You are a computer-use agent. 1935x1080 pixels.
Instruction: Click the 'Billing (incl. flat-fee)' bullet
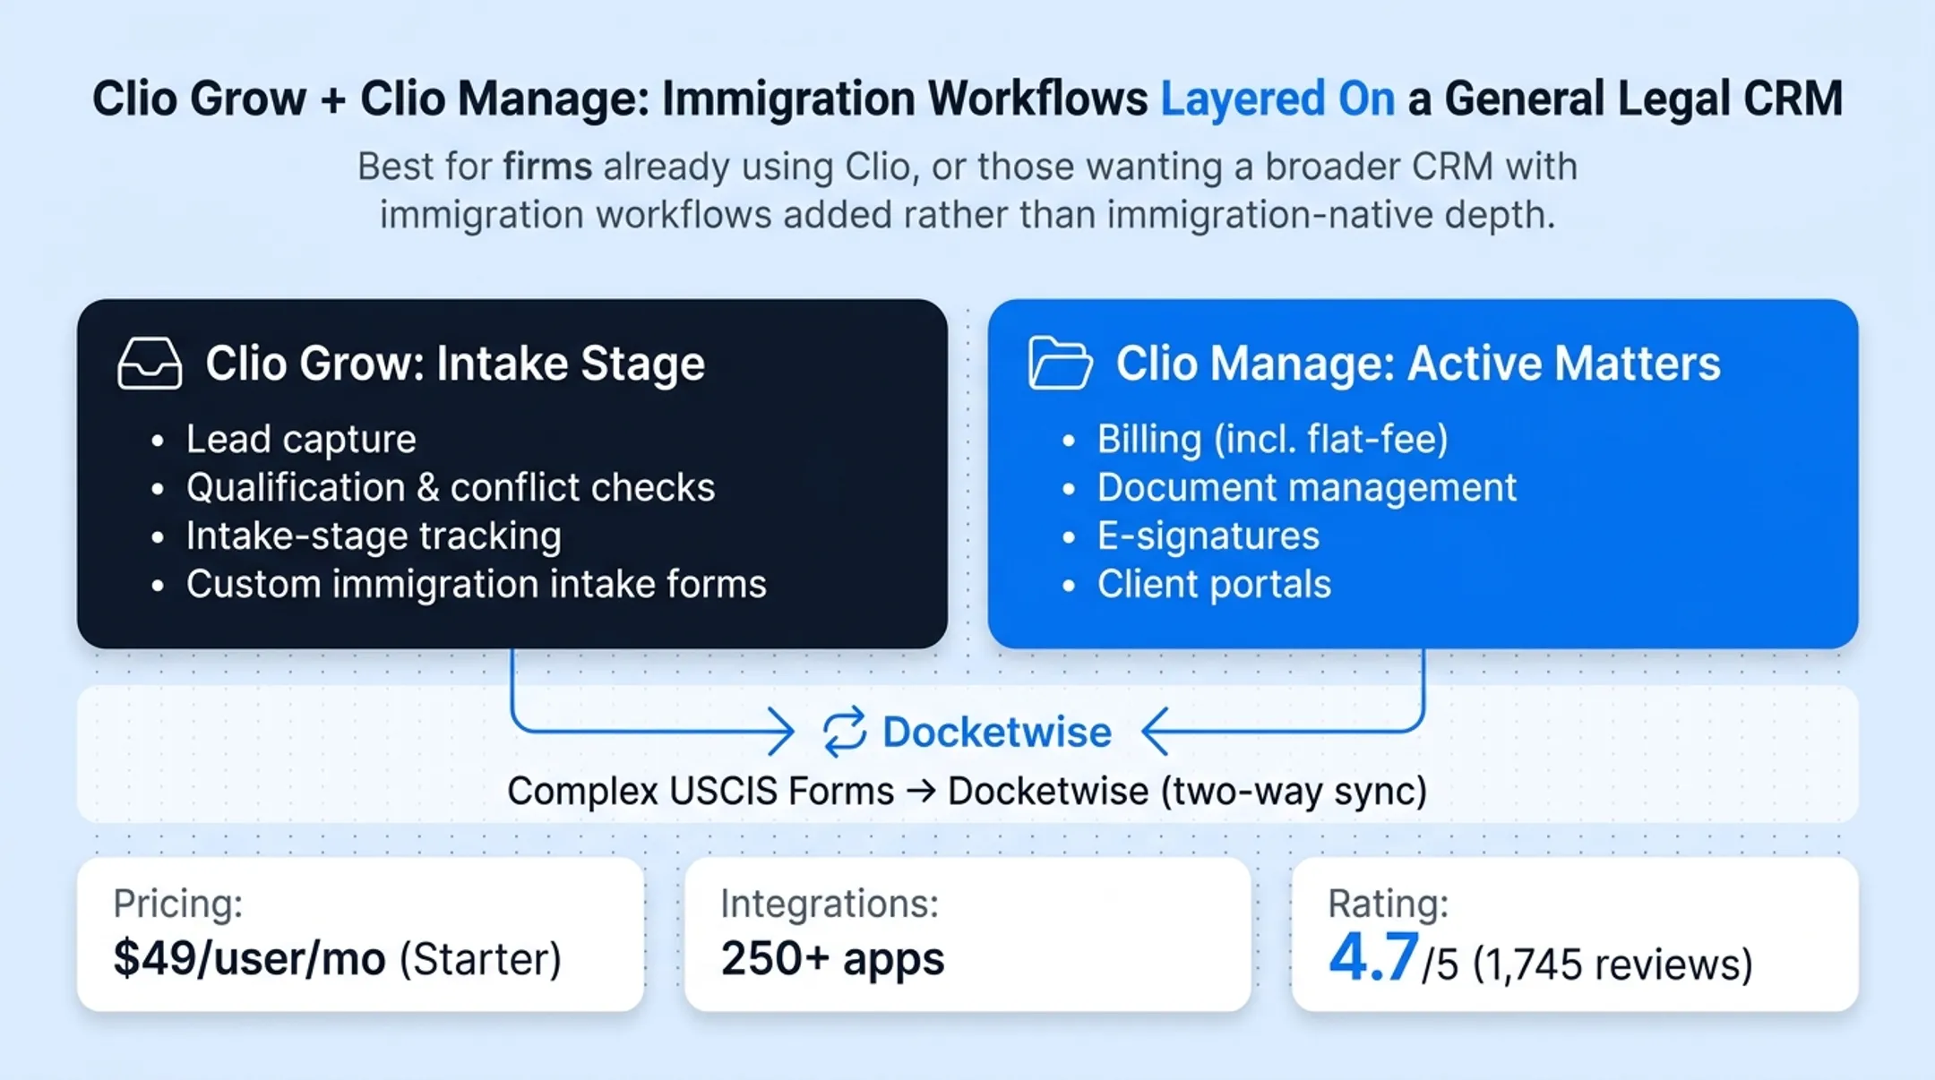(1273, 439)
